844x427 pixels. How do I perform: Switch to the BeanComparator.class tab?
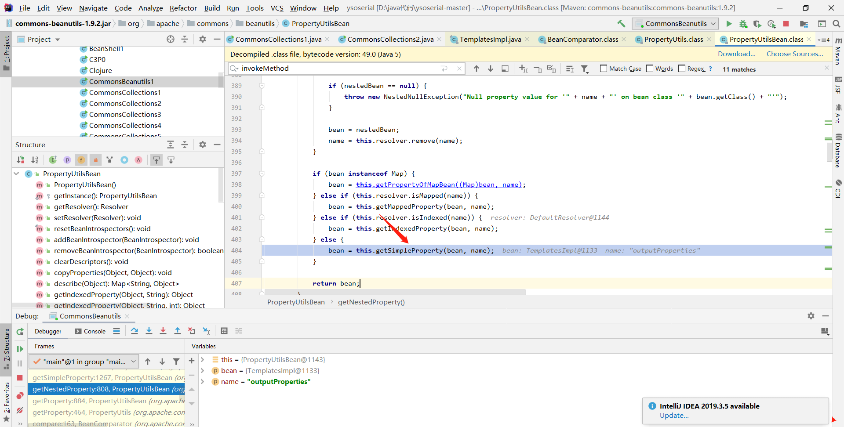(x=582, y=40)
